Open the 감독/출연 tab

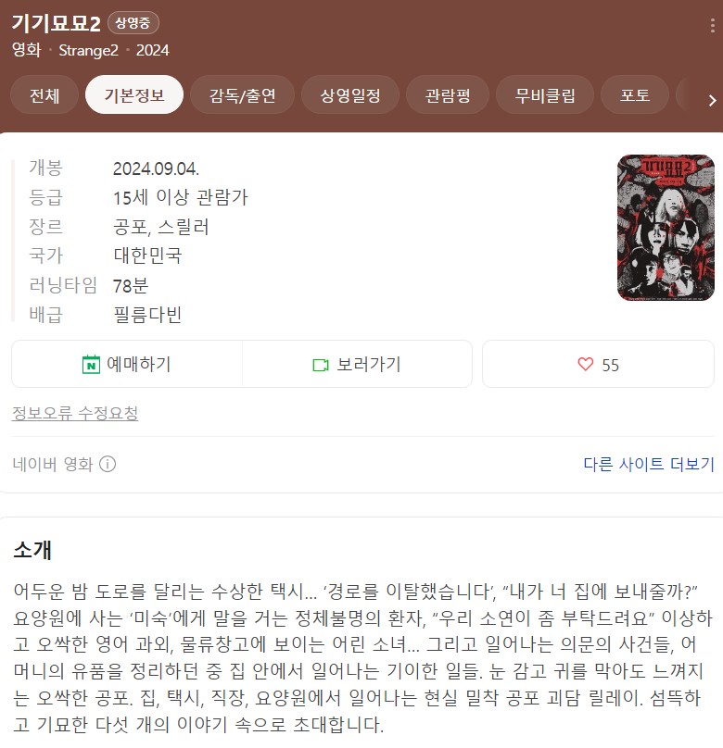242,95
